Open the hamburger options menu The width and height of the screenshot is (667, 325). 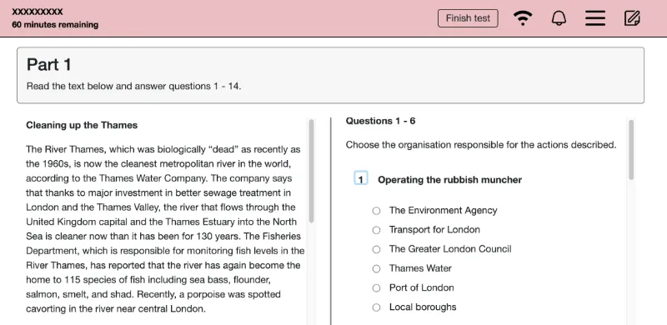595,18
